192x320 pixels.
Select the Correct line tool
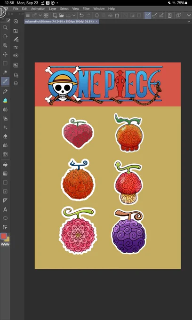coord(5,227)
